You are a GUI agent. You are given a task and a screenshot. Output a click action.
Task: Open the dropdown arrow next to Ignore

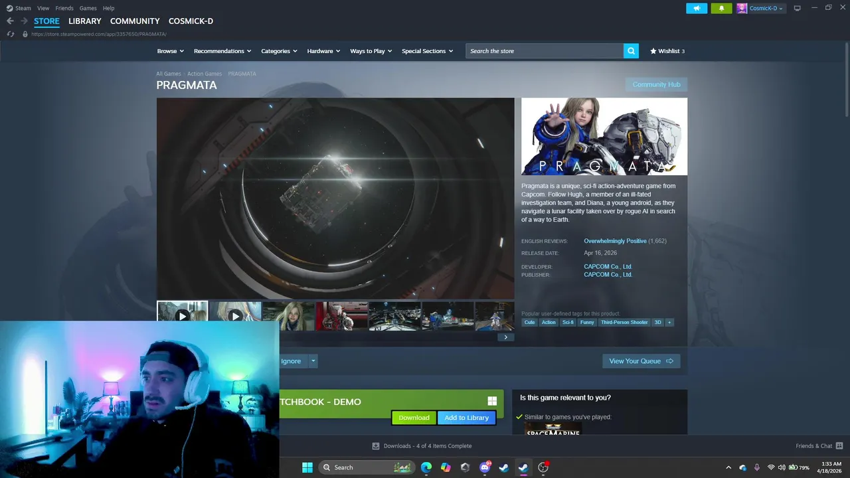pos(313,361)
